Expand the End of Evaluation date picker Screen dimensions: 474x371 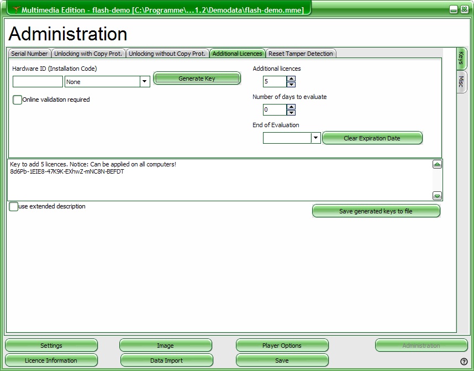click(x=316, y=138)
